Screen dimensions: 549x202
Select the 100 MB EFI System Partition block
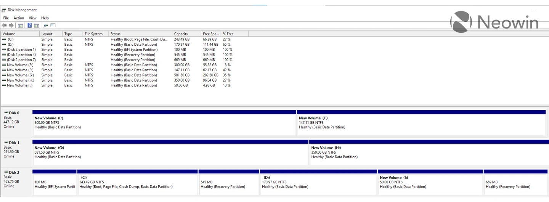tap(55, 184)
